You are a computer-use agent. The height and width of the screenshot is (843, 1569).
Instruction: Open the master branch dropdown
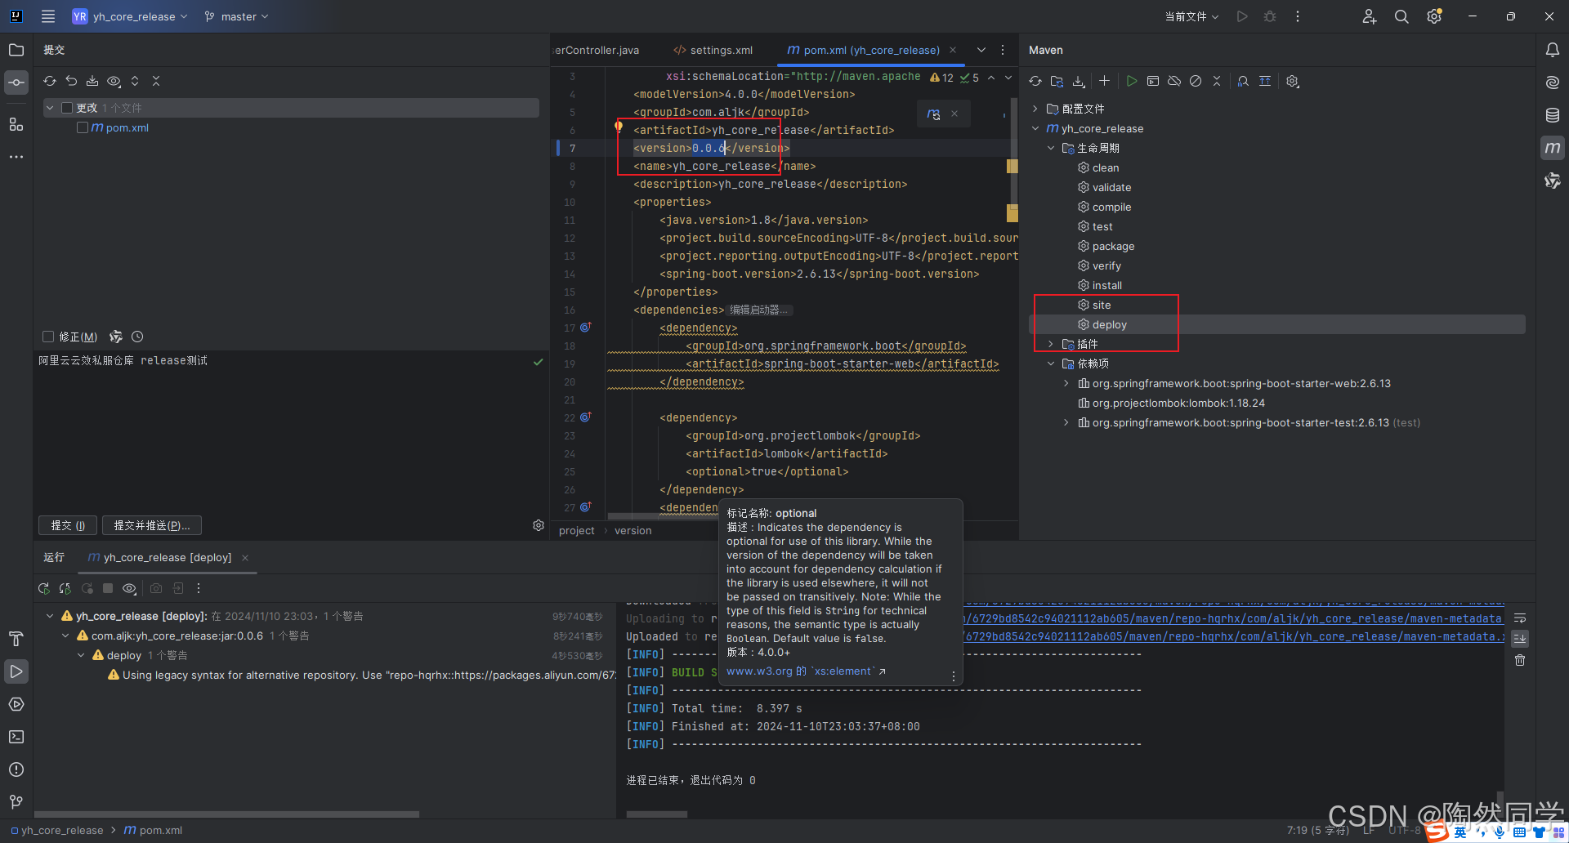236,16
